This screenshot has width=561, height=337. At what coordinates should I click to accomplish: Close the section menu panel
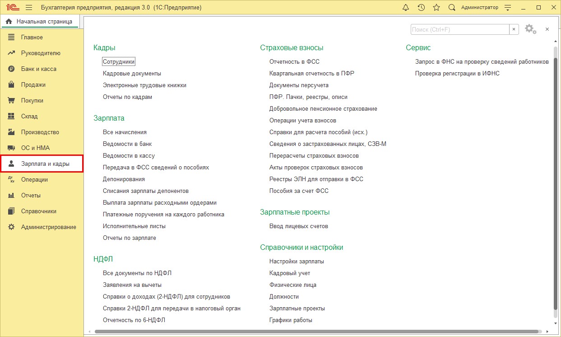click(547, 29)
